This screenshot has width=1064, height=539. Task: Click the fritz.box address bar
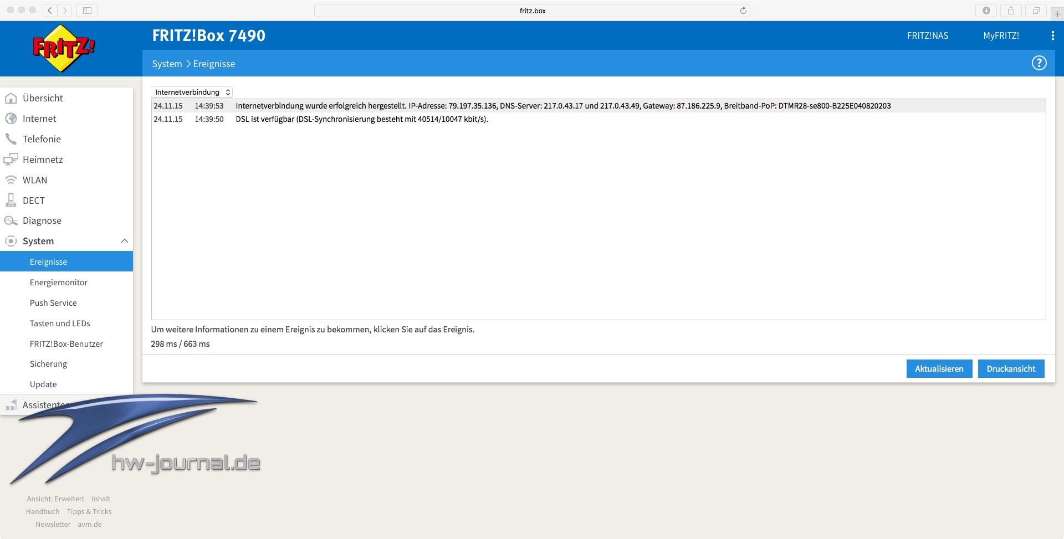click(532, 11)
